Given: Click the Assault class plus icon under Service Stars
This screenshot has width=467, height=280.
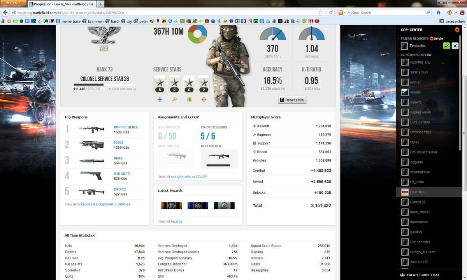Looking at the screenshot, I should (160, 100).
